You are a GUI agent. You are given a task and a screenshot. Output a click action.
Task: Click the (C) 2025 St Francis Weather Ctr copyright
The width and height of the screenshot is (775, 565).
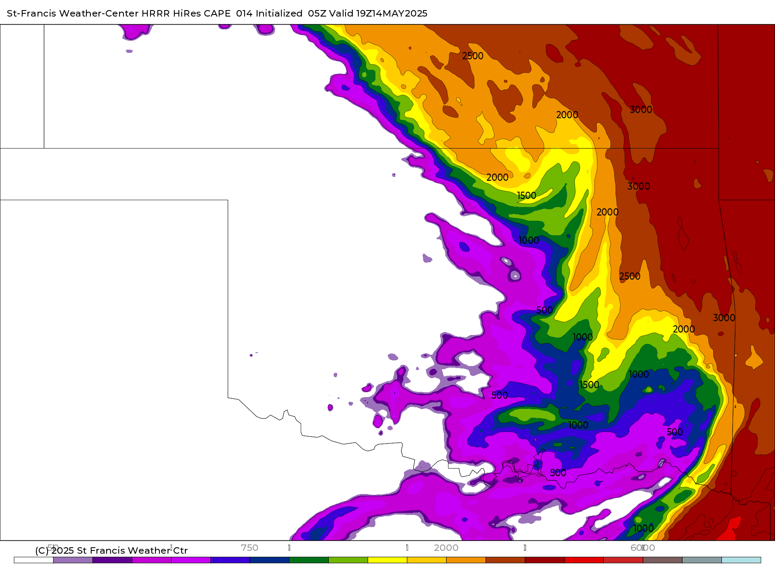pyautogui.click(x=111, y=550)
